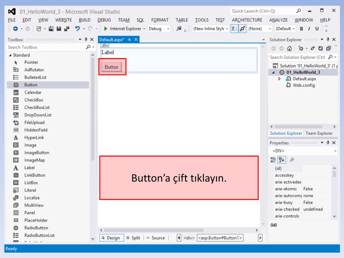The height and width of the screenshot is (258, 344).
Task: Open the Debug configuration dropdown
Action: [168, 29]
